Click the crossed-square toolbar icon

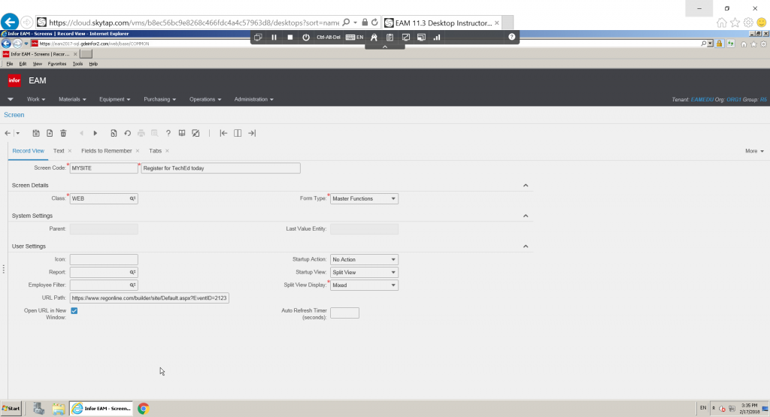[196, 133]
